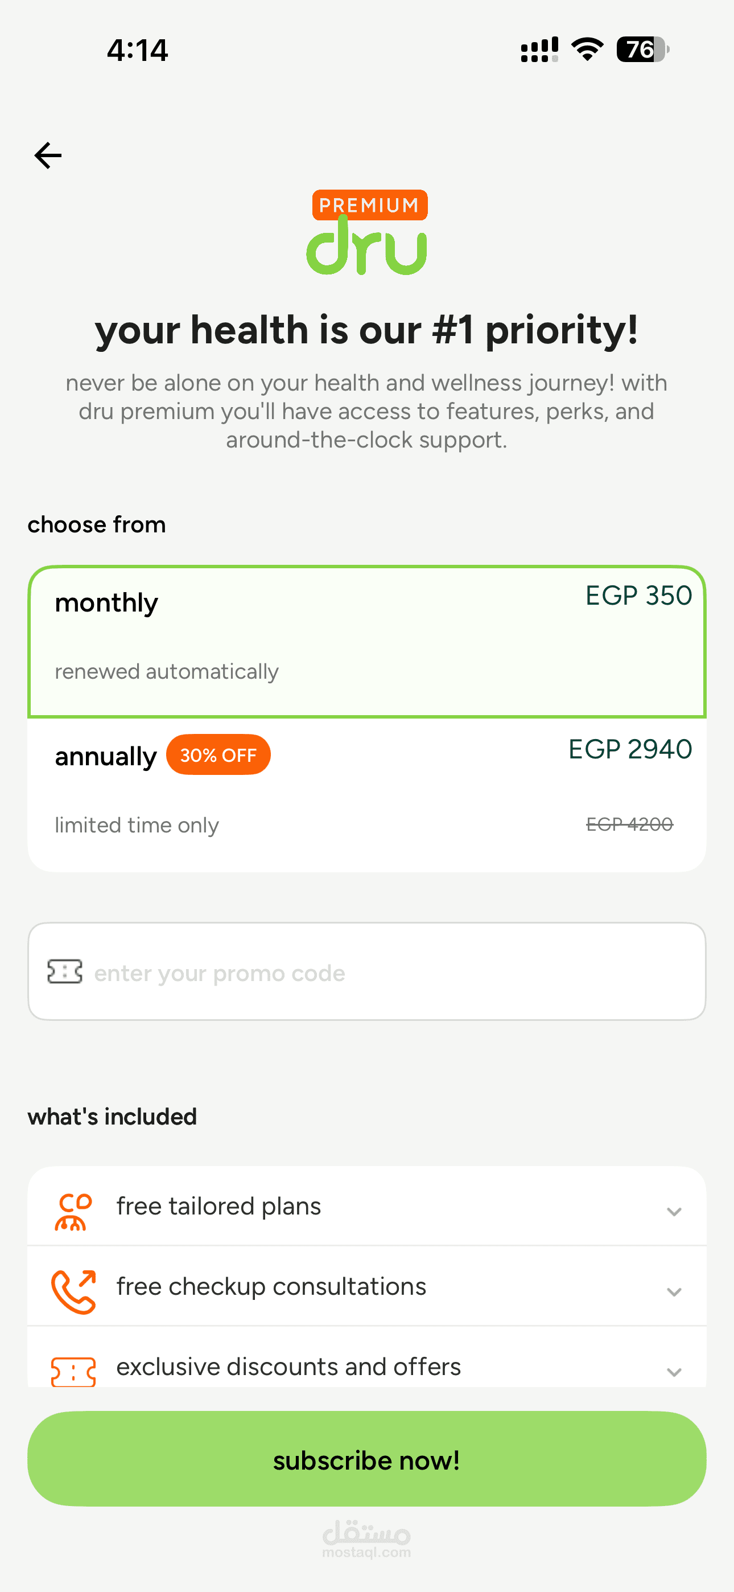Expand the free tailored plans section
Screen dimensions: 734x1592
point(674,1212)
